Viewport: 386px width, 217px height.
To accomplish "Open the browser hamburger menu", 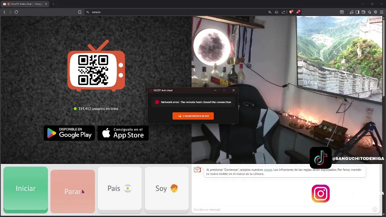I will tap(381, 12).
